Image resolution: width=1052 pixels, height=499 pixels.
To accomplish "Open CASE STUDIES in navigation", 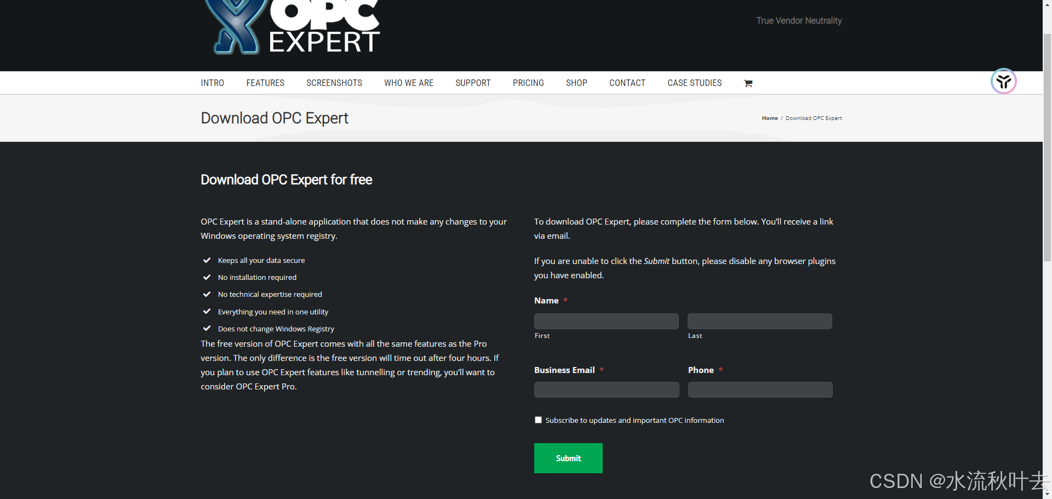I will click(694, 83).
